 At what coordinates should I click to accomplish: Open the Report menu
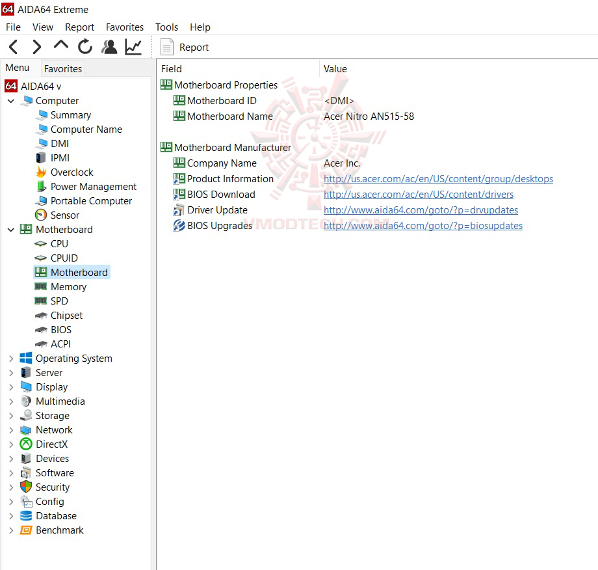point(79,27)
